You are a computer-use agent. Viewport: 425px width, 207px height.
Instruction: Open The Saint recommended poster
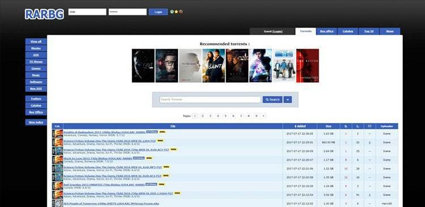click(214, 66)
